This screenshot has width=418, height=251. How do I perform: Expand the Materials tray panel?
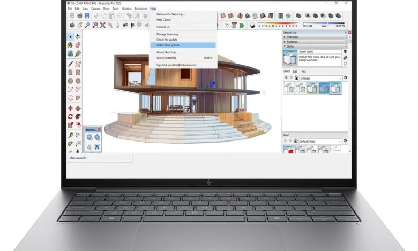point(314,42)
